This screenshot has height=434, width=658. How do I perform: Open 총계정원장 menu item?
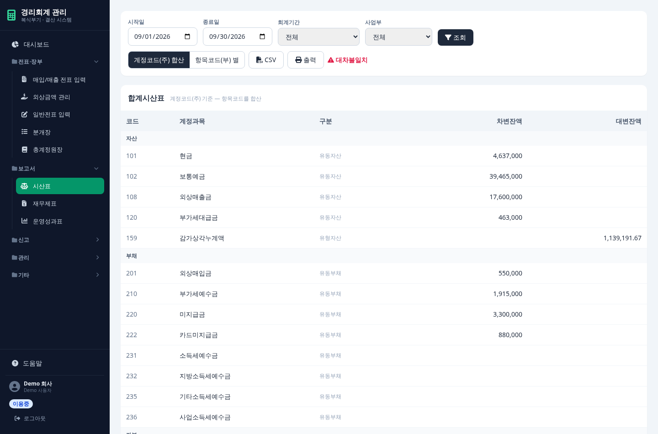point(60,149)
